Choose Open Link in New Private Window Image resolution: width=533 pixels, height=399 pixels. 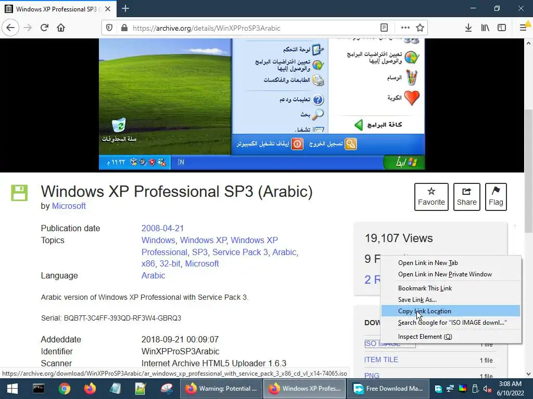tap(451, 274)
